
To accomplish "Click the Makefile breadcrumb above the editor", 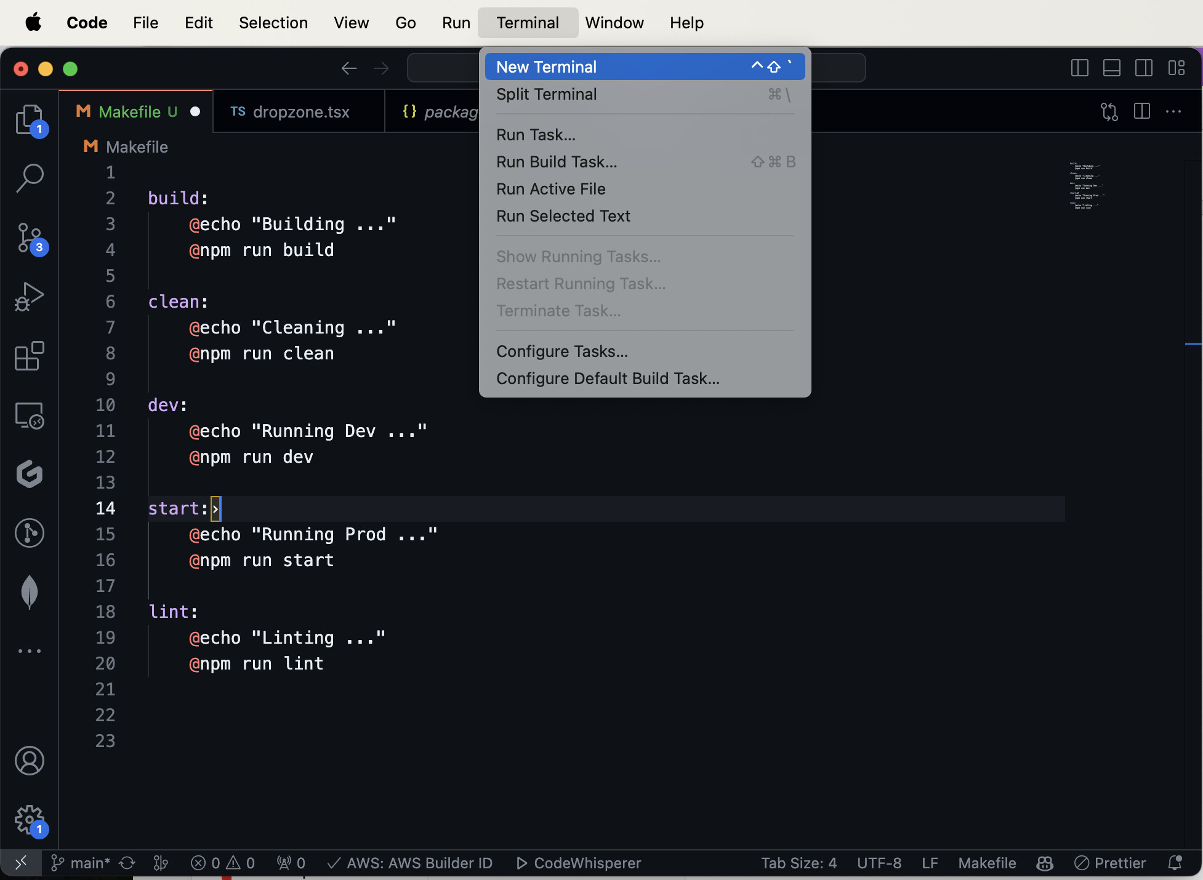I will pos(126,146).
